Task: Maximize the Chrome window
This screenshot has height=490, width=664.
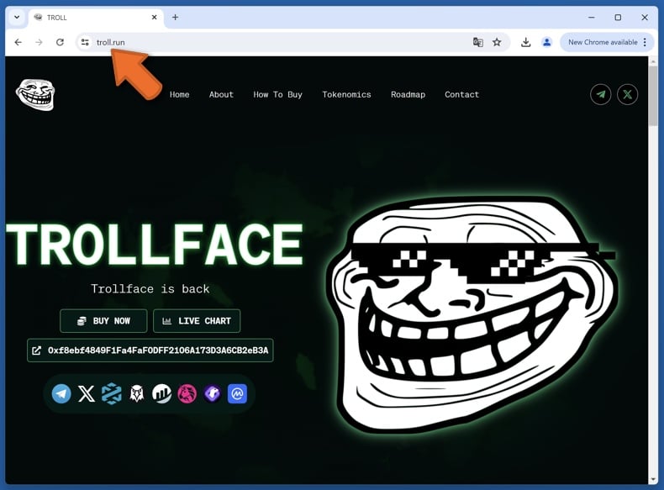Action: [618, 18]
